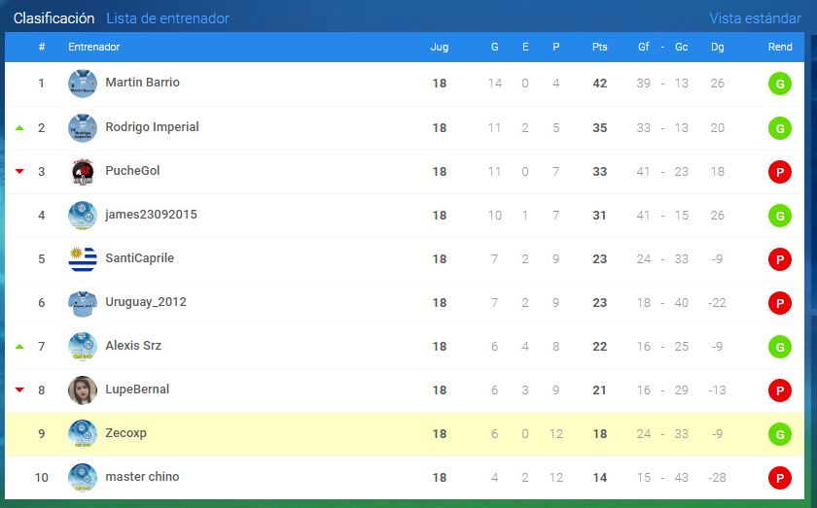Open Alexis Srz manager name link
817x508 pixels.
133,346
